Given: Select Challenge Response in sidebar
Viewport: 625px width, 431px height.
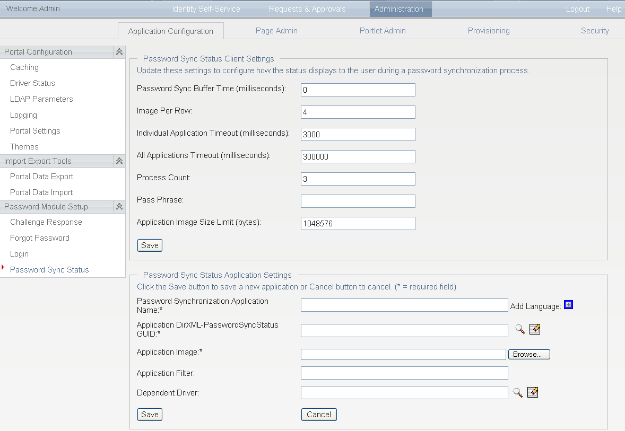Looking at the screenshot, I should [46, 222].
